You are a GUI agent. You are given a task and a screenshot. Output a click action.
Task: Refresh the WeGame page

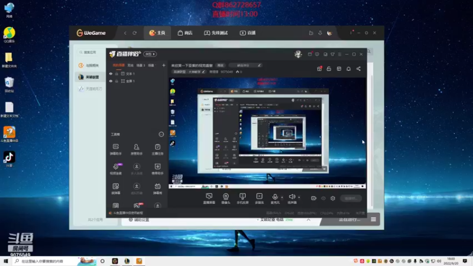point(135,33)
